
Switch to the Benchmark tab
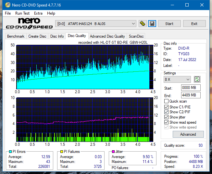pyautogui.click(x=16, y=36)
